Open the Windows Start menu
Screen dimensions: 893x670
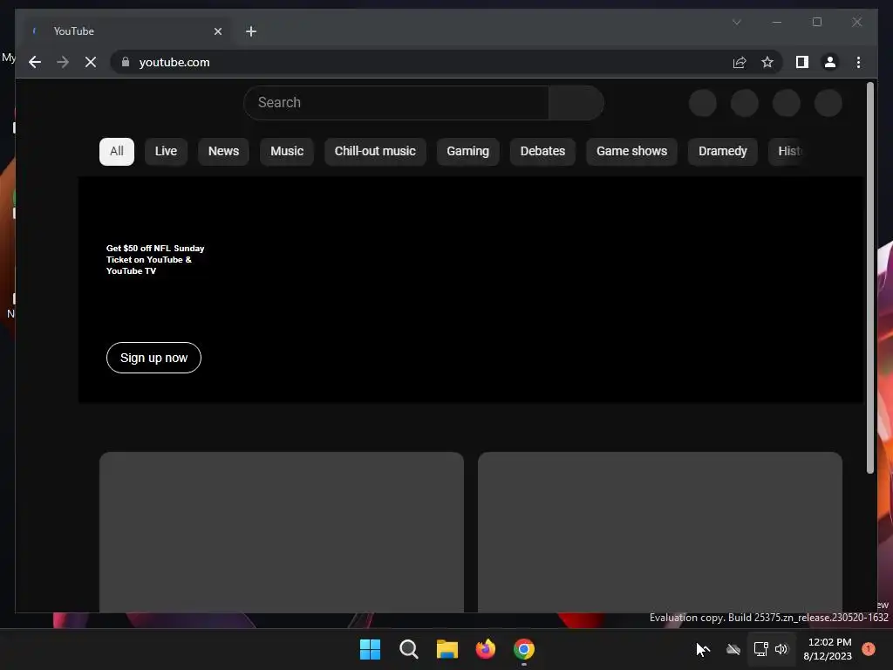pos(370,649)
